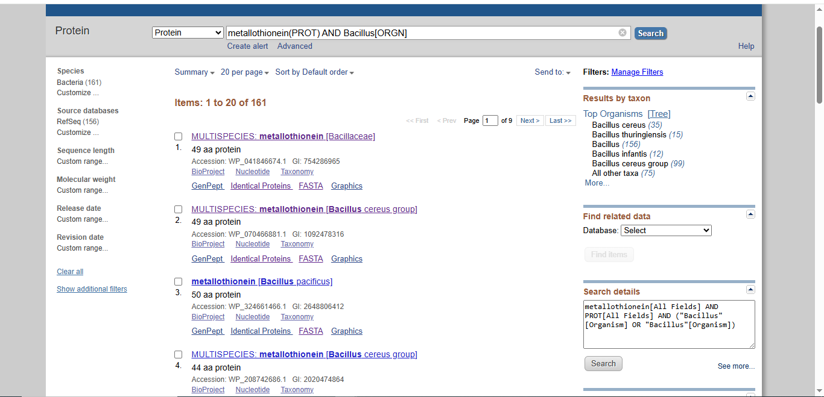
Task: Open FASTA for result 2
Action: pos(311,258)
